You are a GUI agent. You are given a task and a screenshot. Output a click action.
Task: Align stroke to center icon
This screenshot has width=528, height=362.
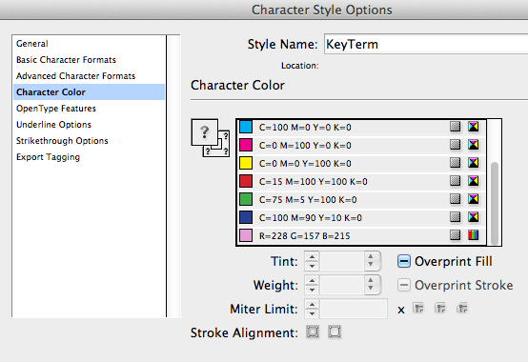pos(313,332)
